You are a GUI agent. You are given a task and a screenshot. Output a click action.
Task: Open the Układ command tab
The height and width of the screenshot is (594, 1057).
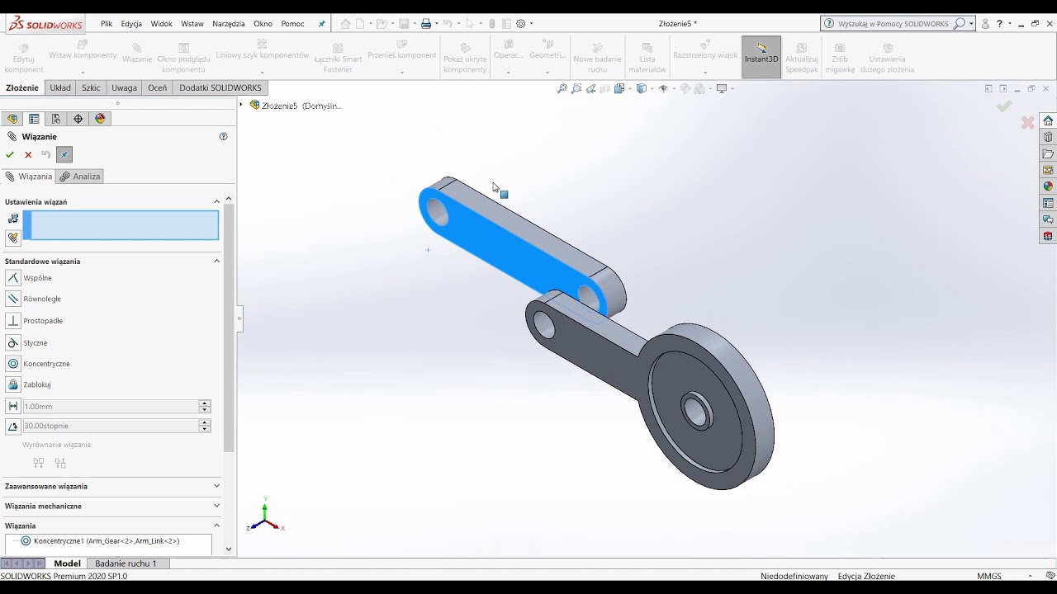tap(60, 87)
